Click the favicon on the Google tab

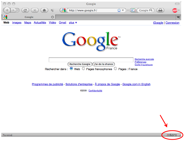tap(5, 17)
